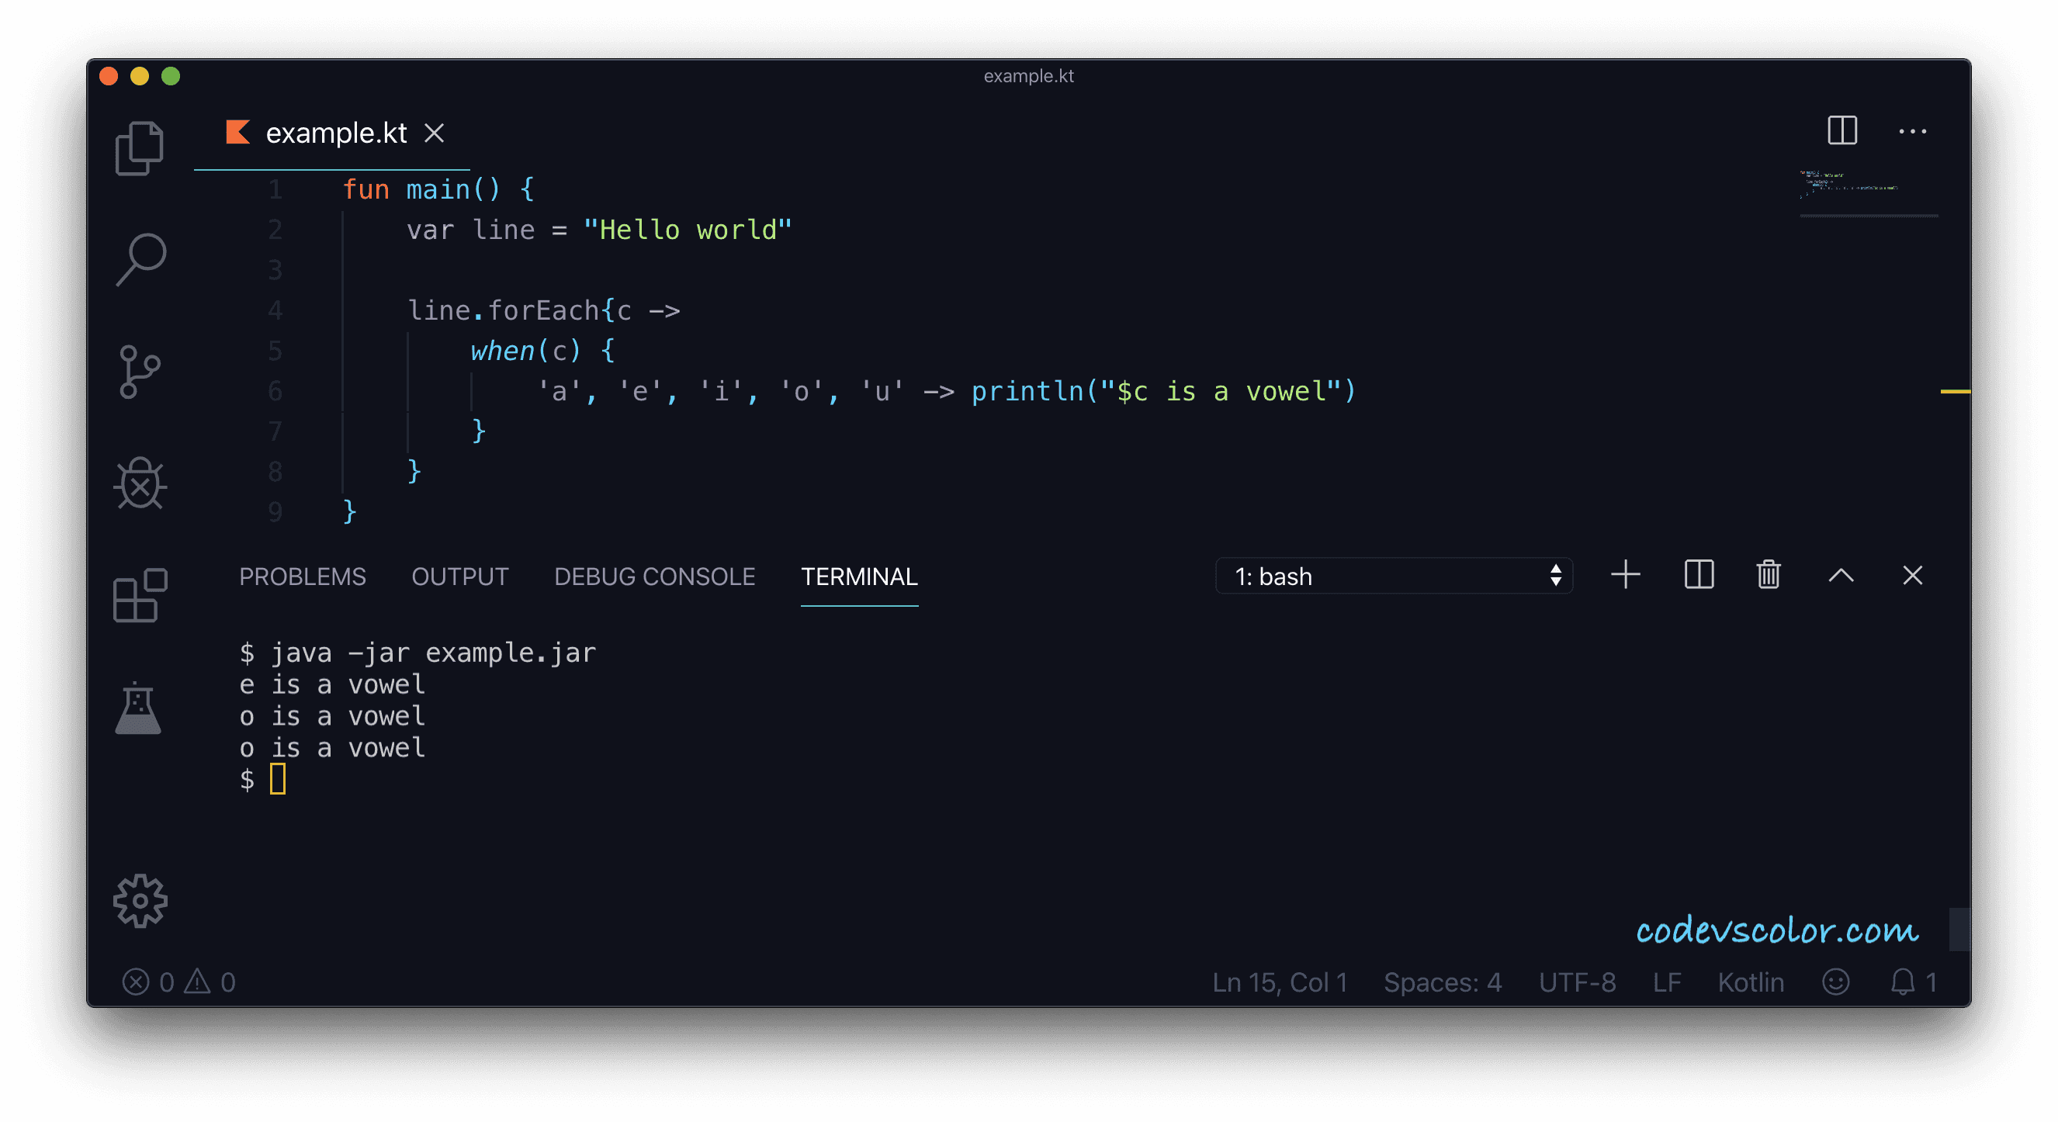Close the terminal panel

click(1912, 575)
